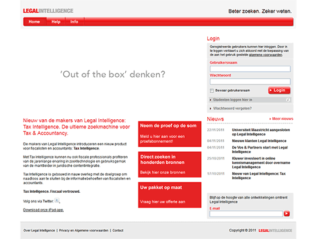Click the Meer nieuws link
The image size is (316, 239).
[281, 119]
